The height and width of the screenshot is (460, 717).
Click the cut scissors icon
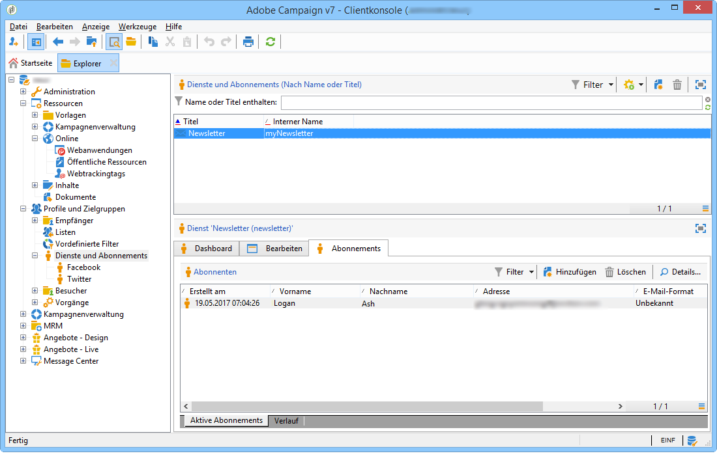point(170,42)
